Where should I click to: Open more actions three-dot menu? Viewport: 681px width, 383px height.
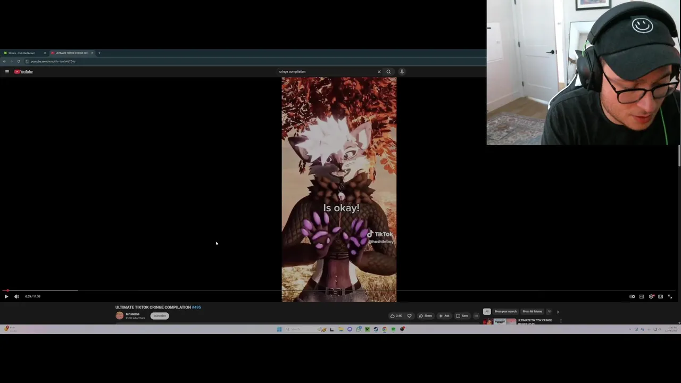[x=476, y=315]
